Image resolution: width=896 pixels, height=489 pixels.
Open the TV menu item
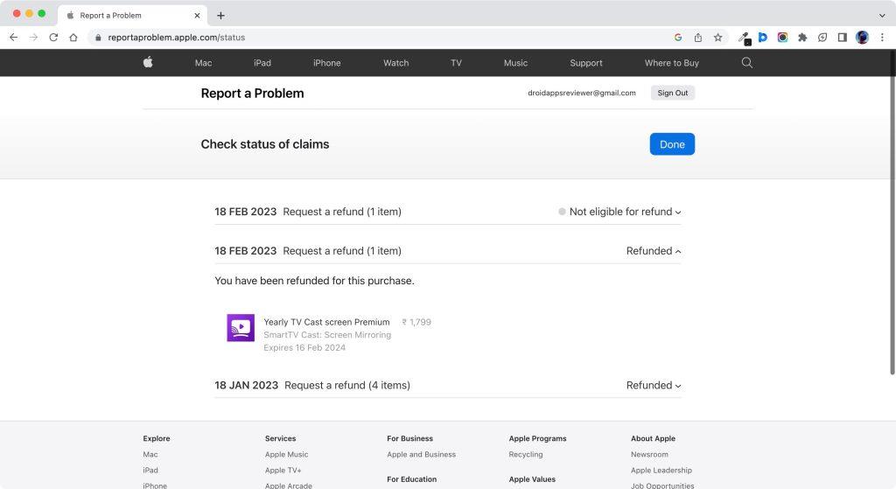(456, 63)
